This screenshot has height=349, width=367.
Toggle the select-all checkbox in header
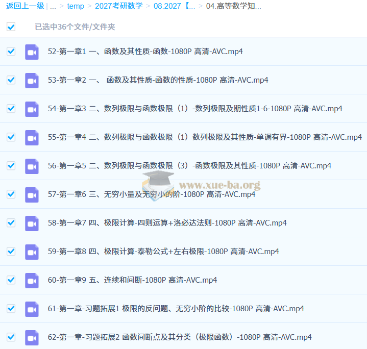click(11, 27)
